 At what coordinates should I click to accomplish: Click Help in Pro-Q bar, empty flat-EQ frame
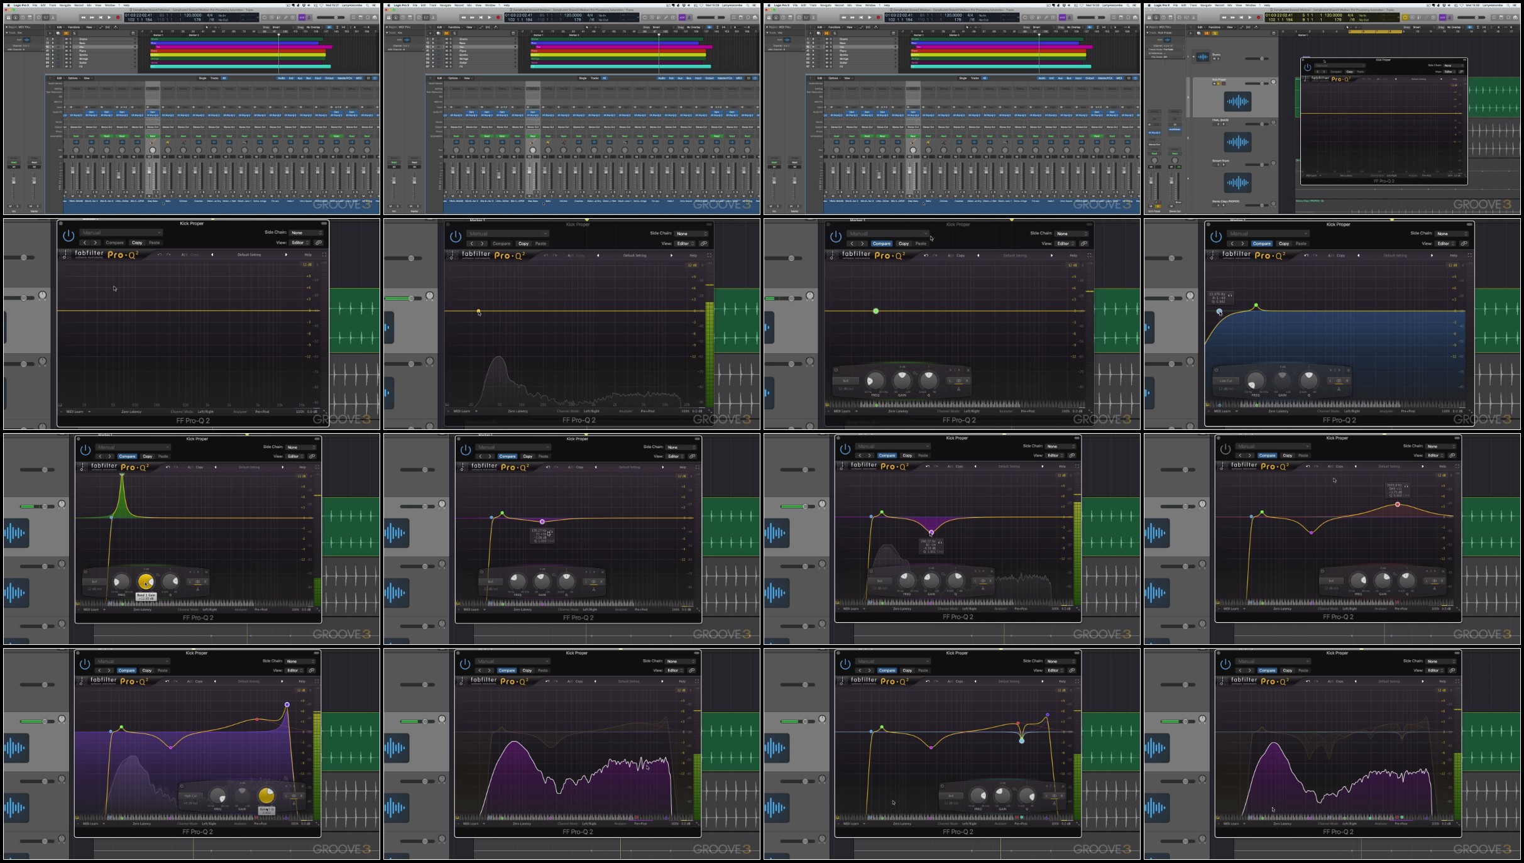pyautogui.click(x=308, y=255)
